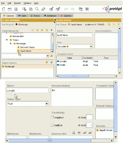Viewport: 123px width, 143px height.
Task: Open a project using the folder toolbar icon
Action: click(x=10, y=9)
